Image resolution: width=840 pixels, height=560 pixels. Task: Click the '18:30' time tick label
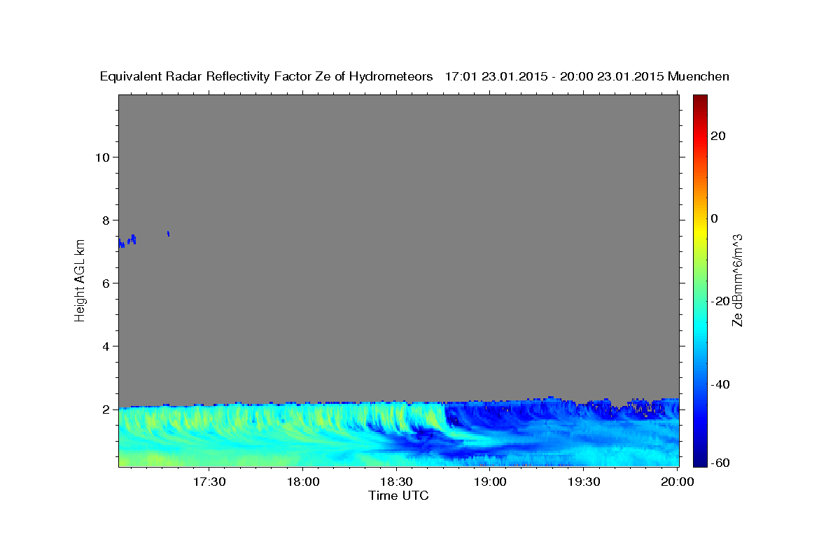click(396, 482)
